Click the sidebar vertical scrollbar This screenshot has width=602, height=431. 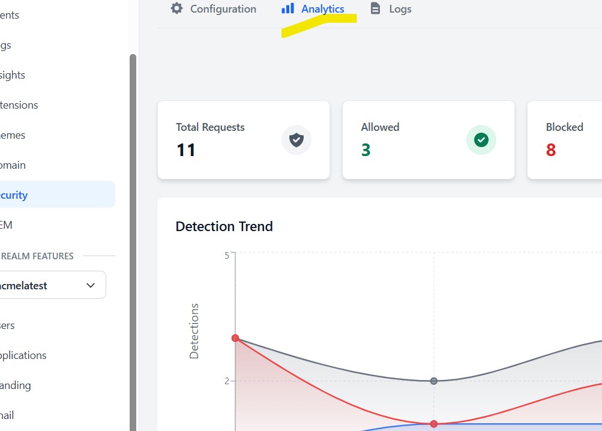(133, 240)
